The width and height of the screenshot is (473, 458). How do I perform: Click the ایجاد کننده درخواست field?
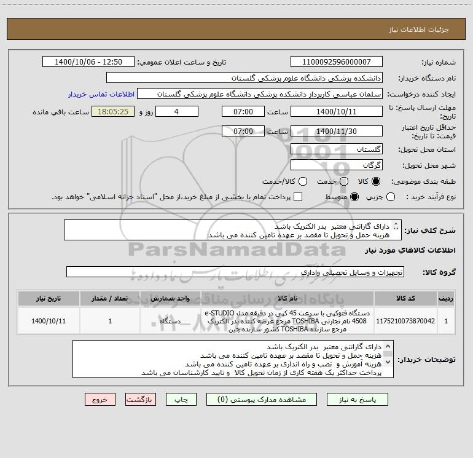click(x=260, y=94)
